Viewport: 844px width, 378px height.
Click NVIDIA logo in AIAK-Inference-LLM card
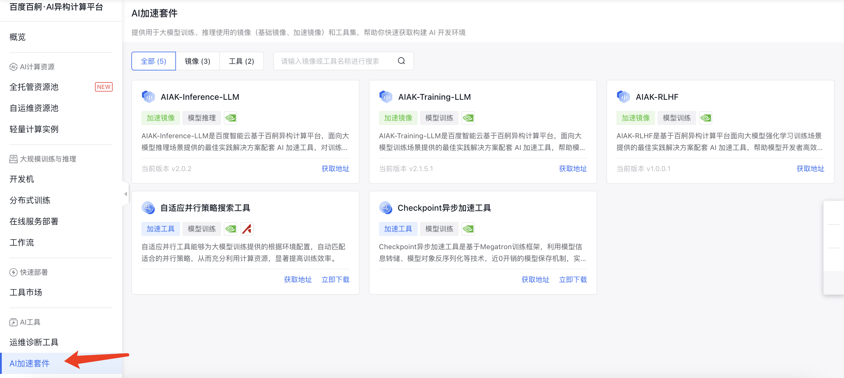click(231, 118)
